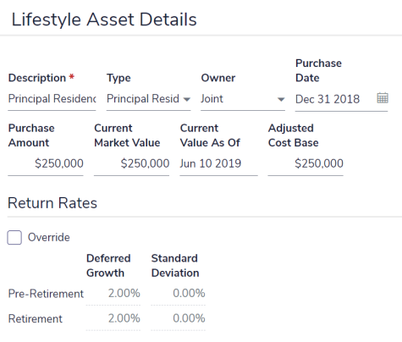Expand the Type dropdown arrow
This screenshot has width=402, height=342.
point(186,99)
